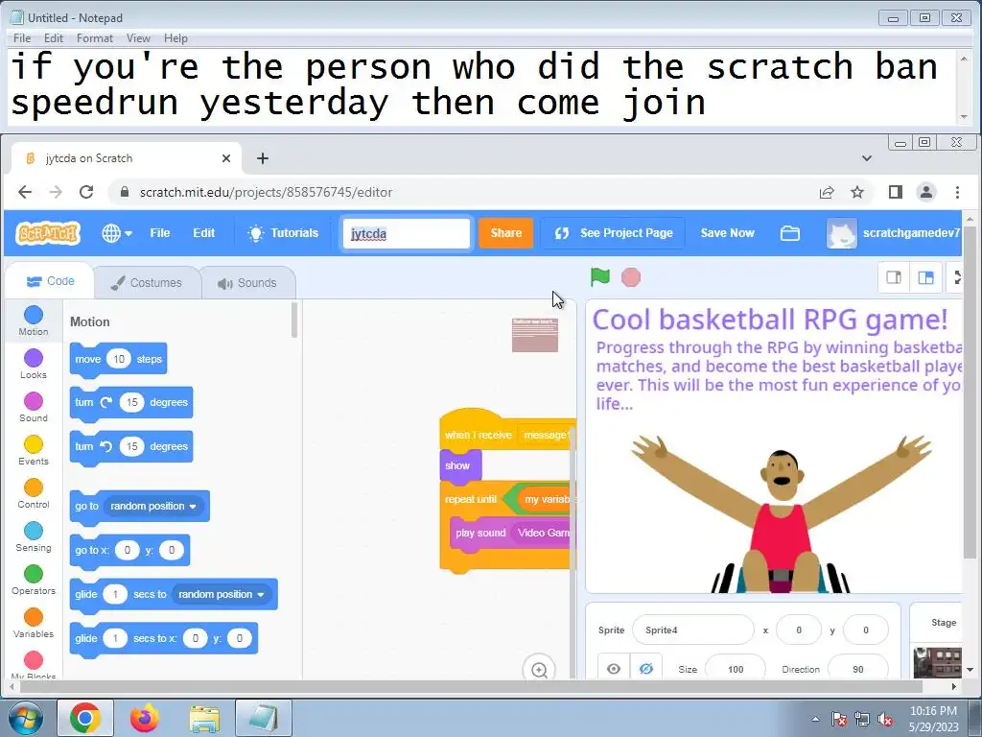This screenshot has width=982, height=737.
Task: Open Chrome profile avatar
Action: pyautogui.click(x=926, y=192)
